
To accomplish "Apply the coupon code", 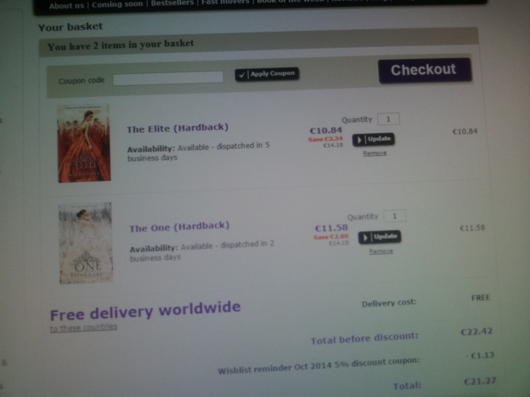I will (x=267, y=74).
